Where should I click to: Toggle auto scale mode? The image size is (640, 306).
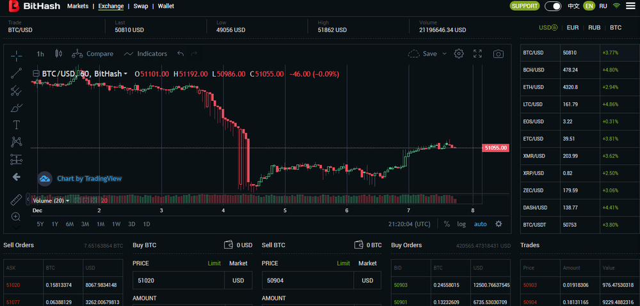tap(480, 224)
